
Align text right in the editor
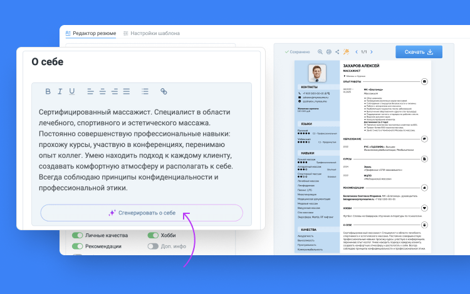pyautogui.click(x=115, y=91)
